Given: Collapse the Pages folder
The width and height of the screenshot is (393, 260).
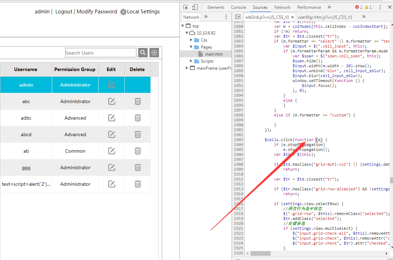Looking at the screenshot, I should click(x=191, y=47).
